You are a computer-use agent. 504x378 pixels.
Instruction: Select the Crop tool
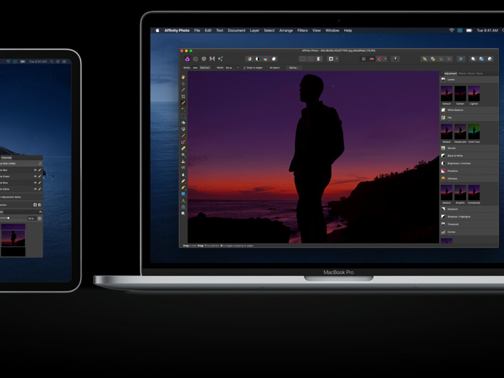(x=183, y=96)
